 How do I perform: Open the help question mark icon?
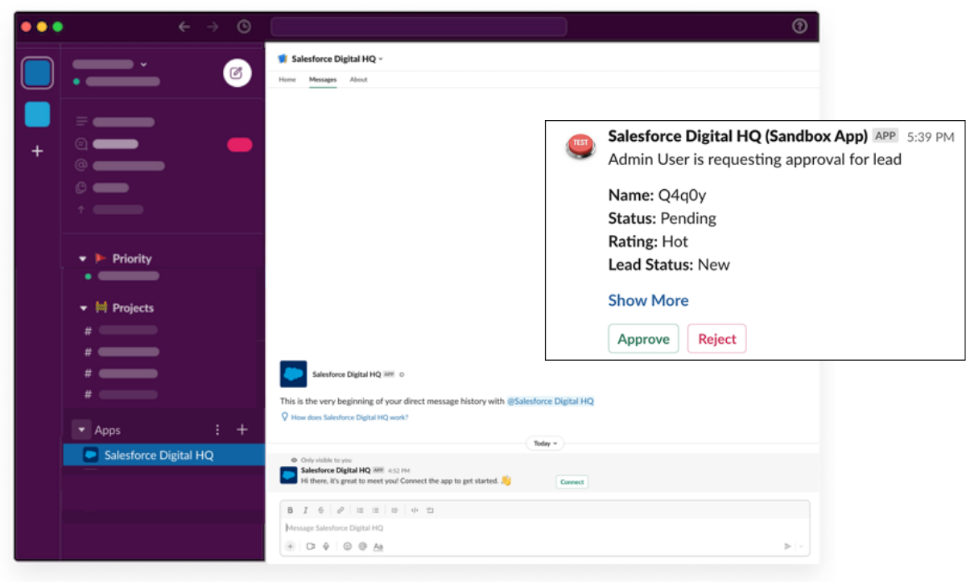tap(799, 26)
